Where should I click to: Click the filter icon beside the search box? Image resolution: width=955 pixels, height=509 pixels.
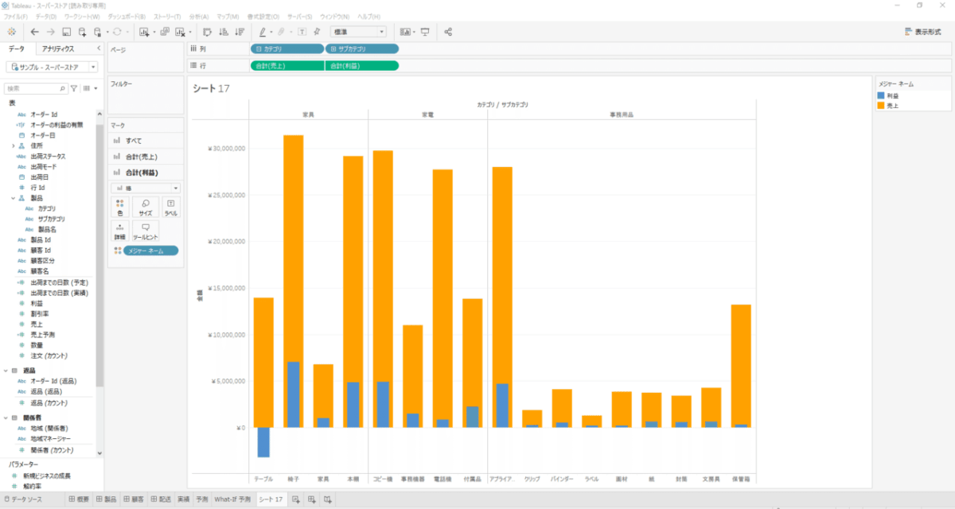click(74, 88)
